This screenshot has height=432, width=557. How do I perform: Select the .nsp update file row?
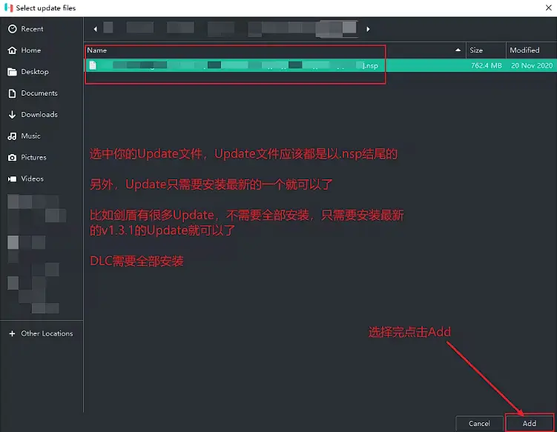click(x=320, y=65)
